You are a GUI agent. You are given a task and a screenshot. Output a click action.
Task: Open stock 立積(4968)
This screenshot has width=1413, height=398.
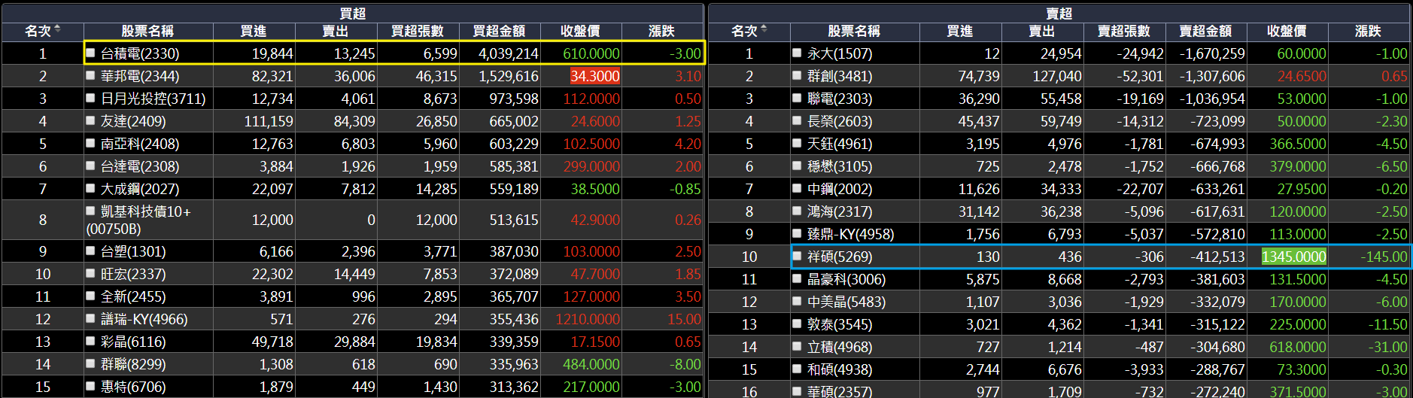(x=840, y=347)
